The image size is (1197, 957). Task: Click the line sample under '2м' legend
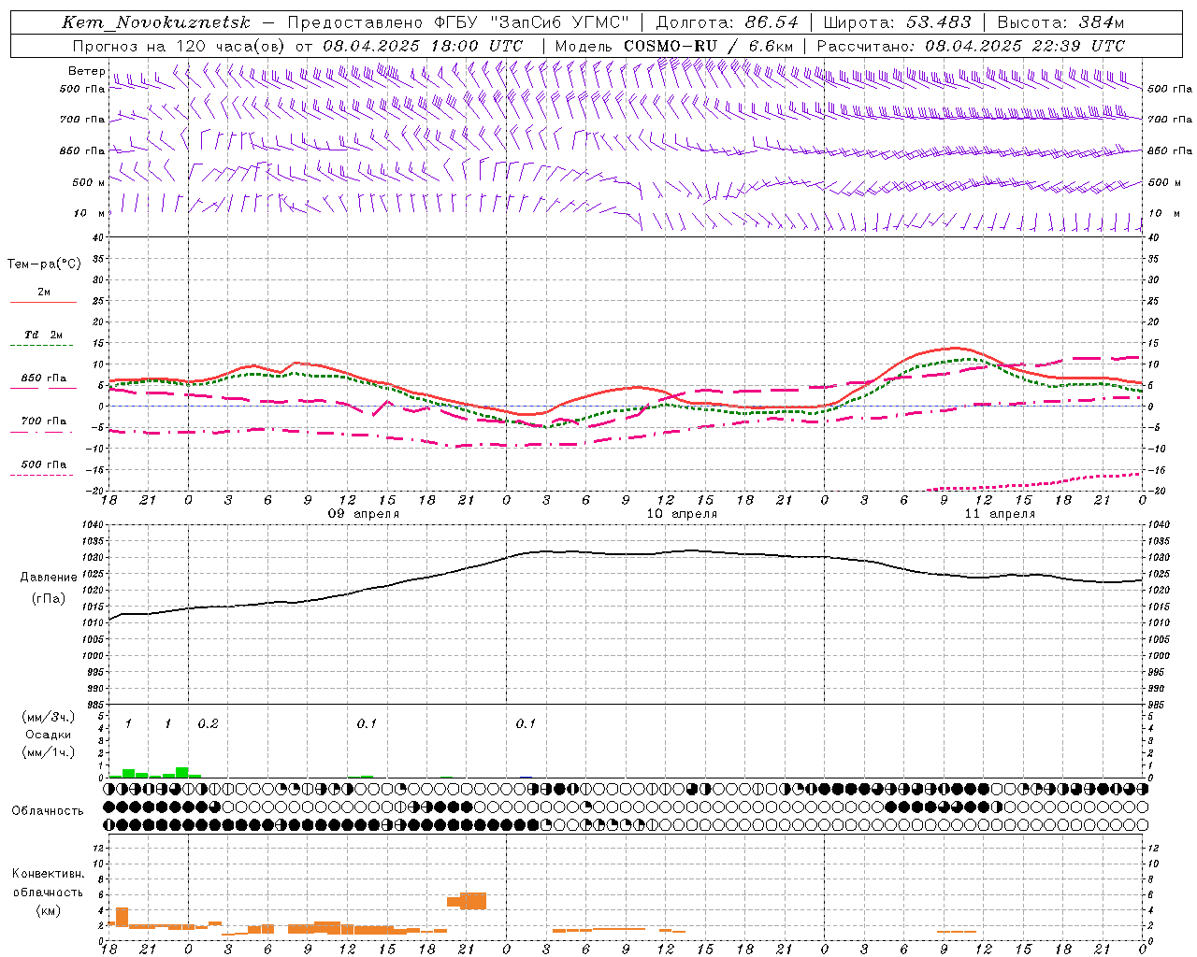(x=42, y=303)
